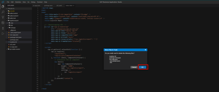The image size is (219, 92).
Task: Open the anchor-shaped icon below the bug icon
Action: coord(3,28)
